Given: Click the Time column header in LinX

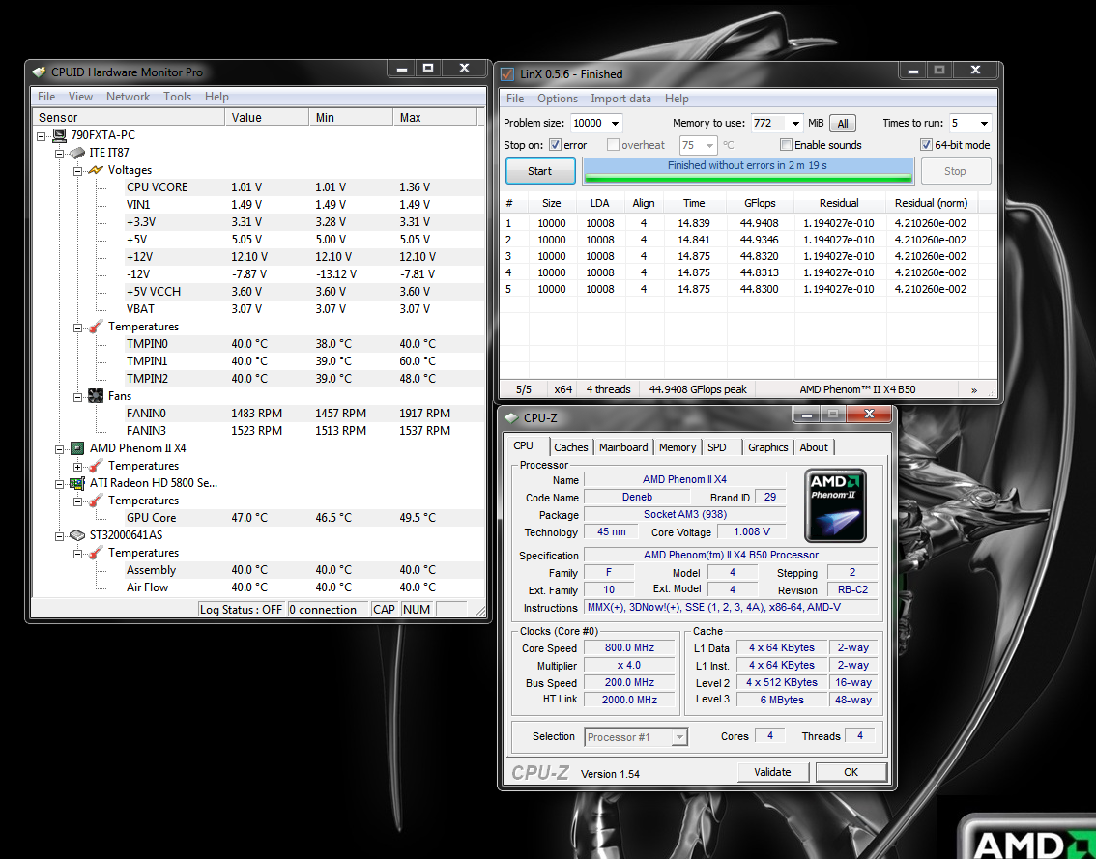Looking at the screenshot, I should (694, 203).
